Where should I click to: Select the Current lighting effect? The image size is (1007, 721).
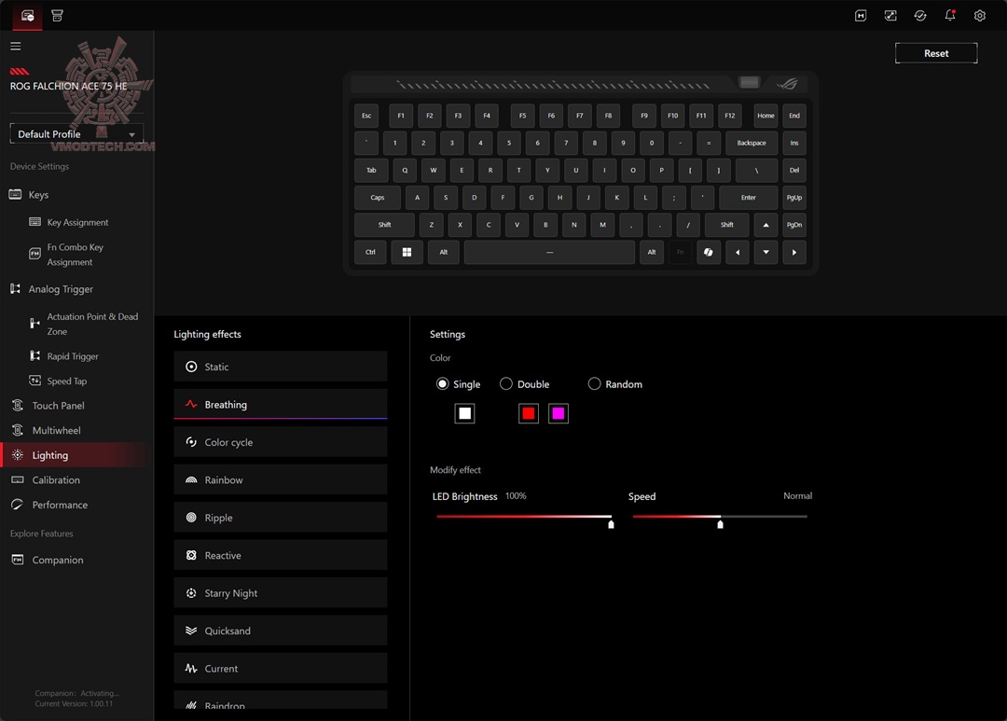(x=281, y=669)
